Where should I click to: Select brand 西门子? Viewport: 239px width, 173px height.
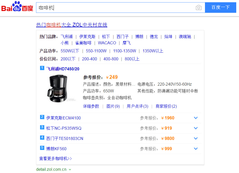pos(123,37)
